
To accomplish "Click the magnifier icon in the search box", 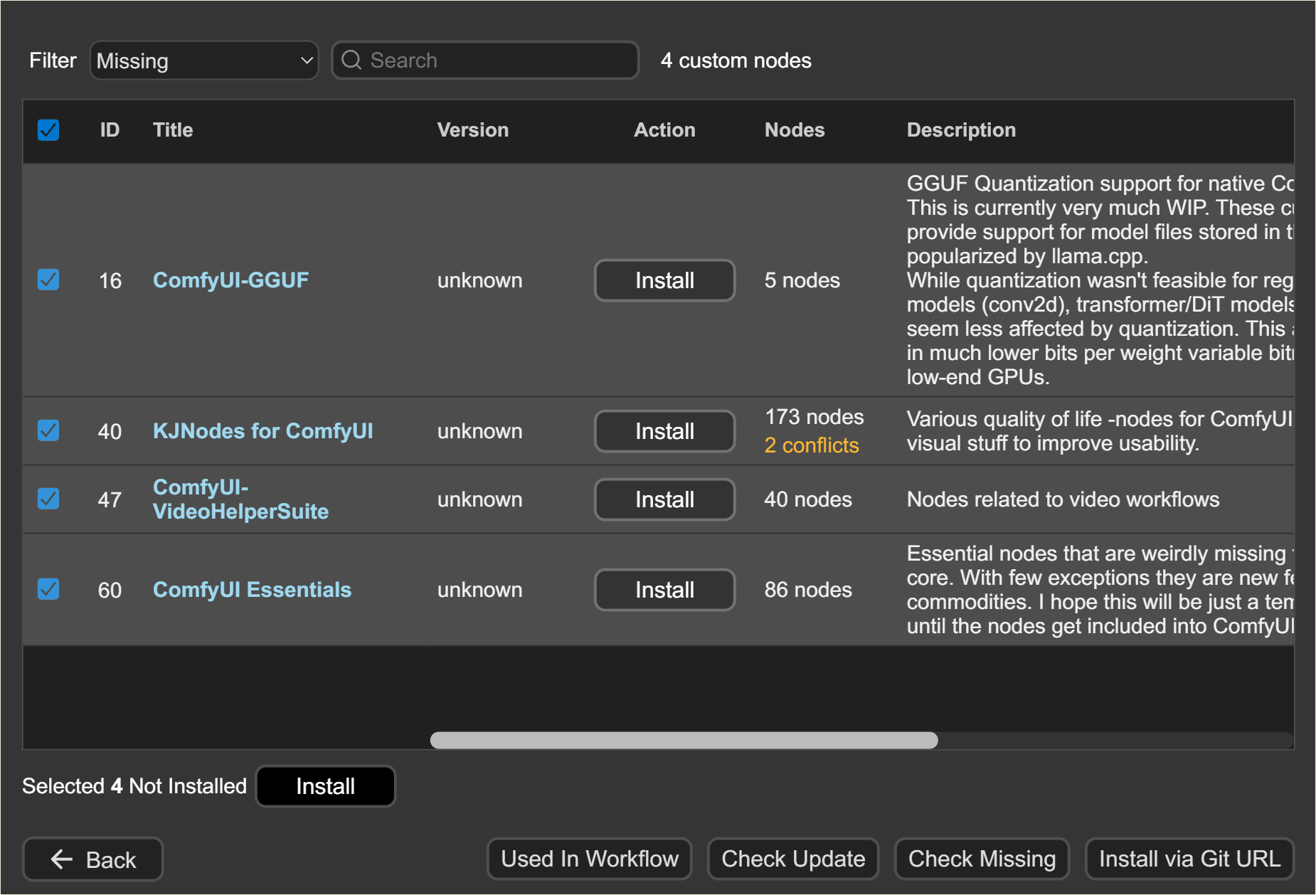I will tap(351, 60).
